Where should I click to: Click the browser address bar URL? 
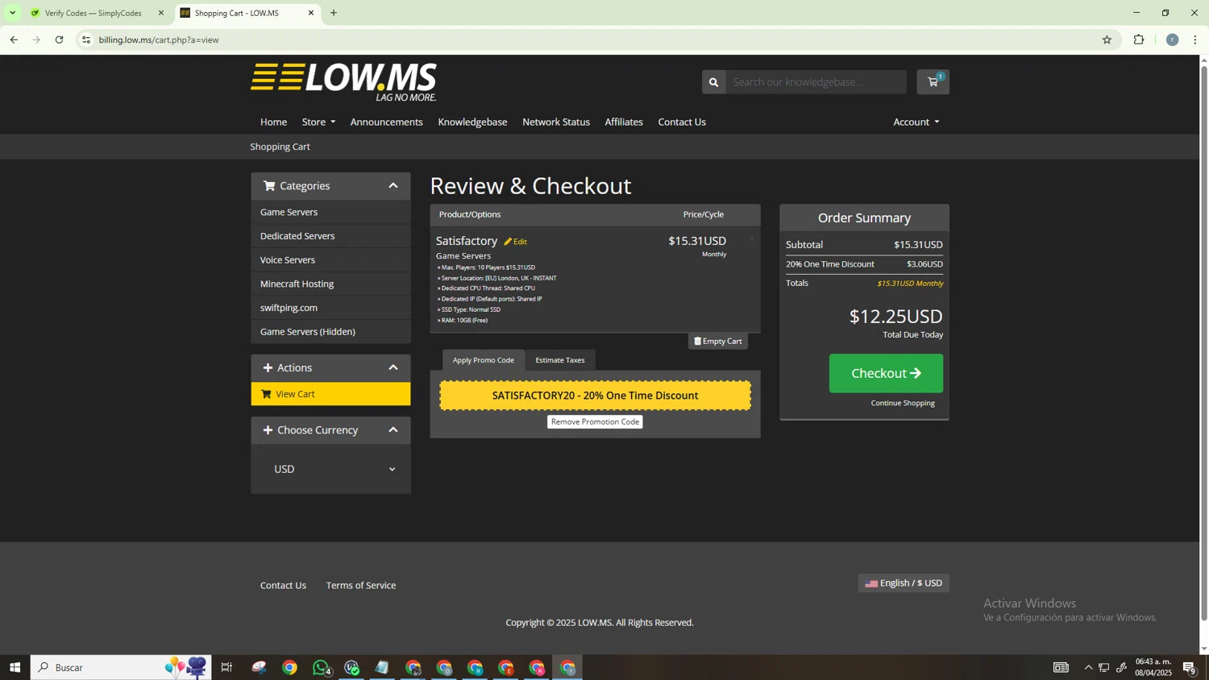pos(159,39)
